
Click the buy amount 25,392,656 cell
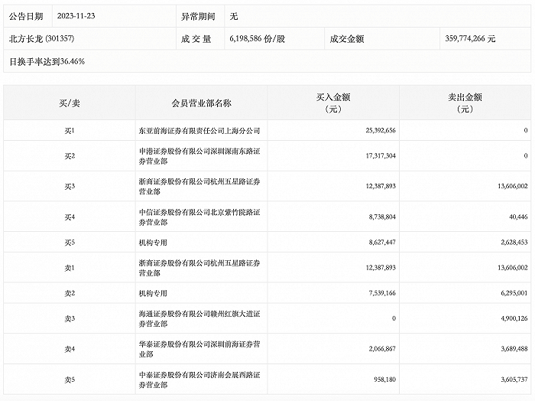point(374,130)
